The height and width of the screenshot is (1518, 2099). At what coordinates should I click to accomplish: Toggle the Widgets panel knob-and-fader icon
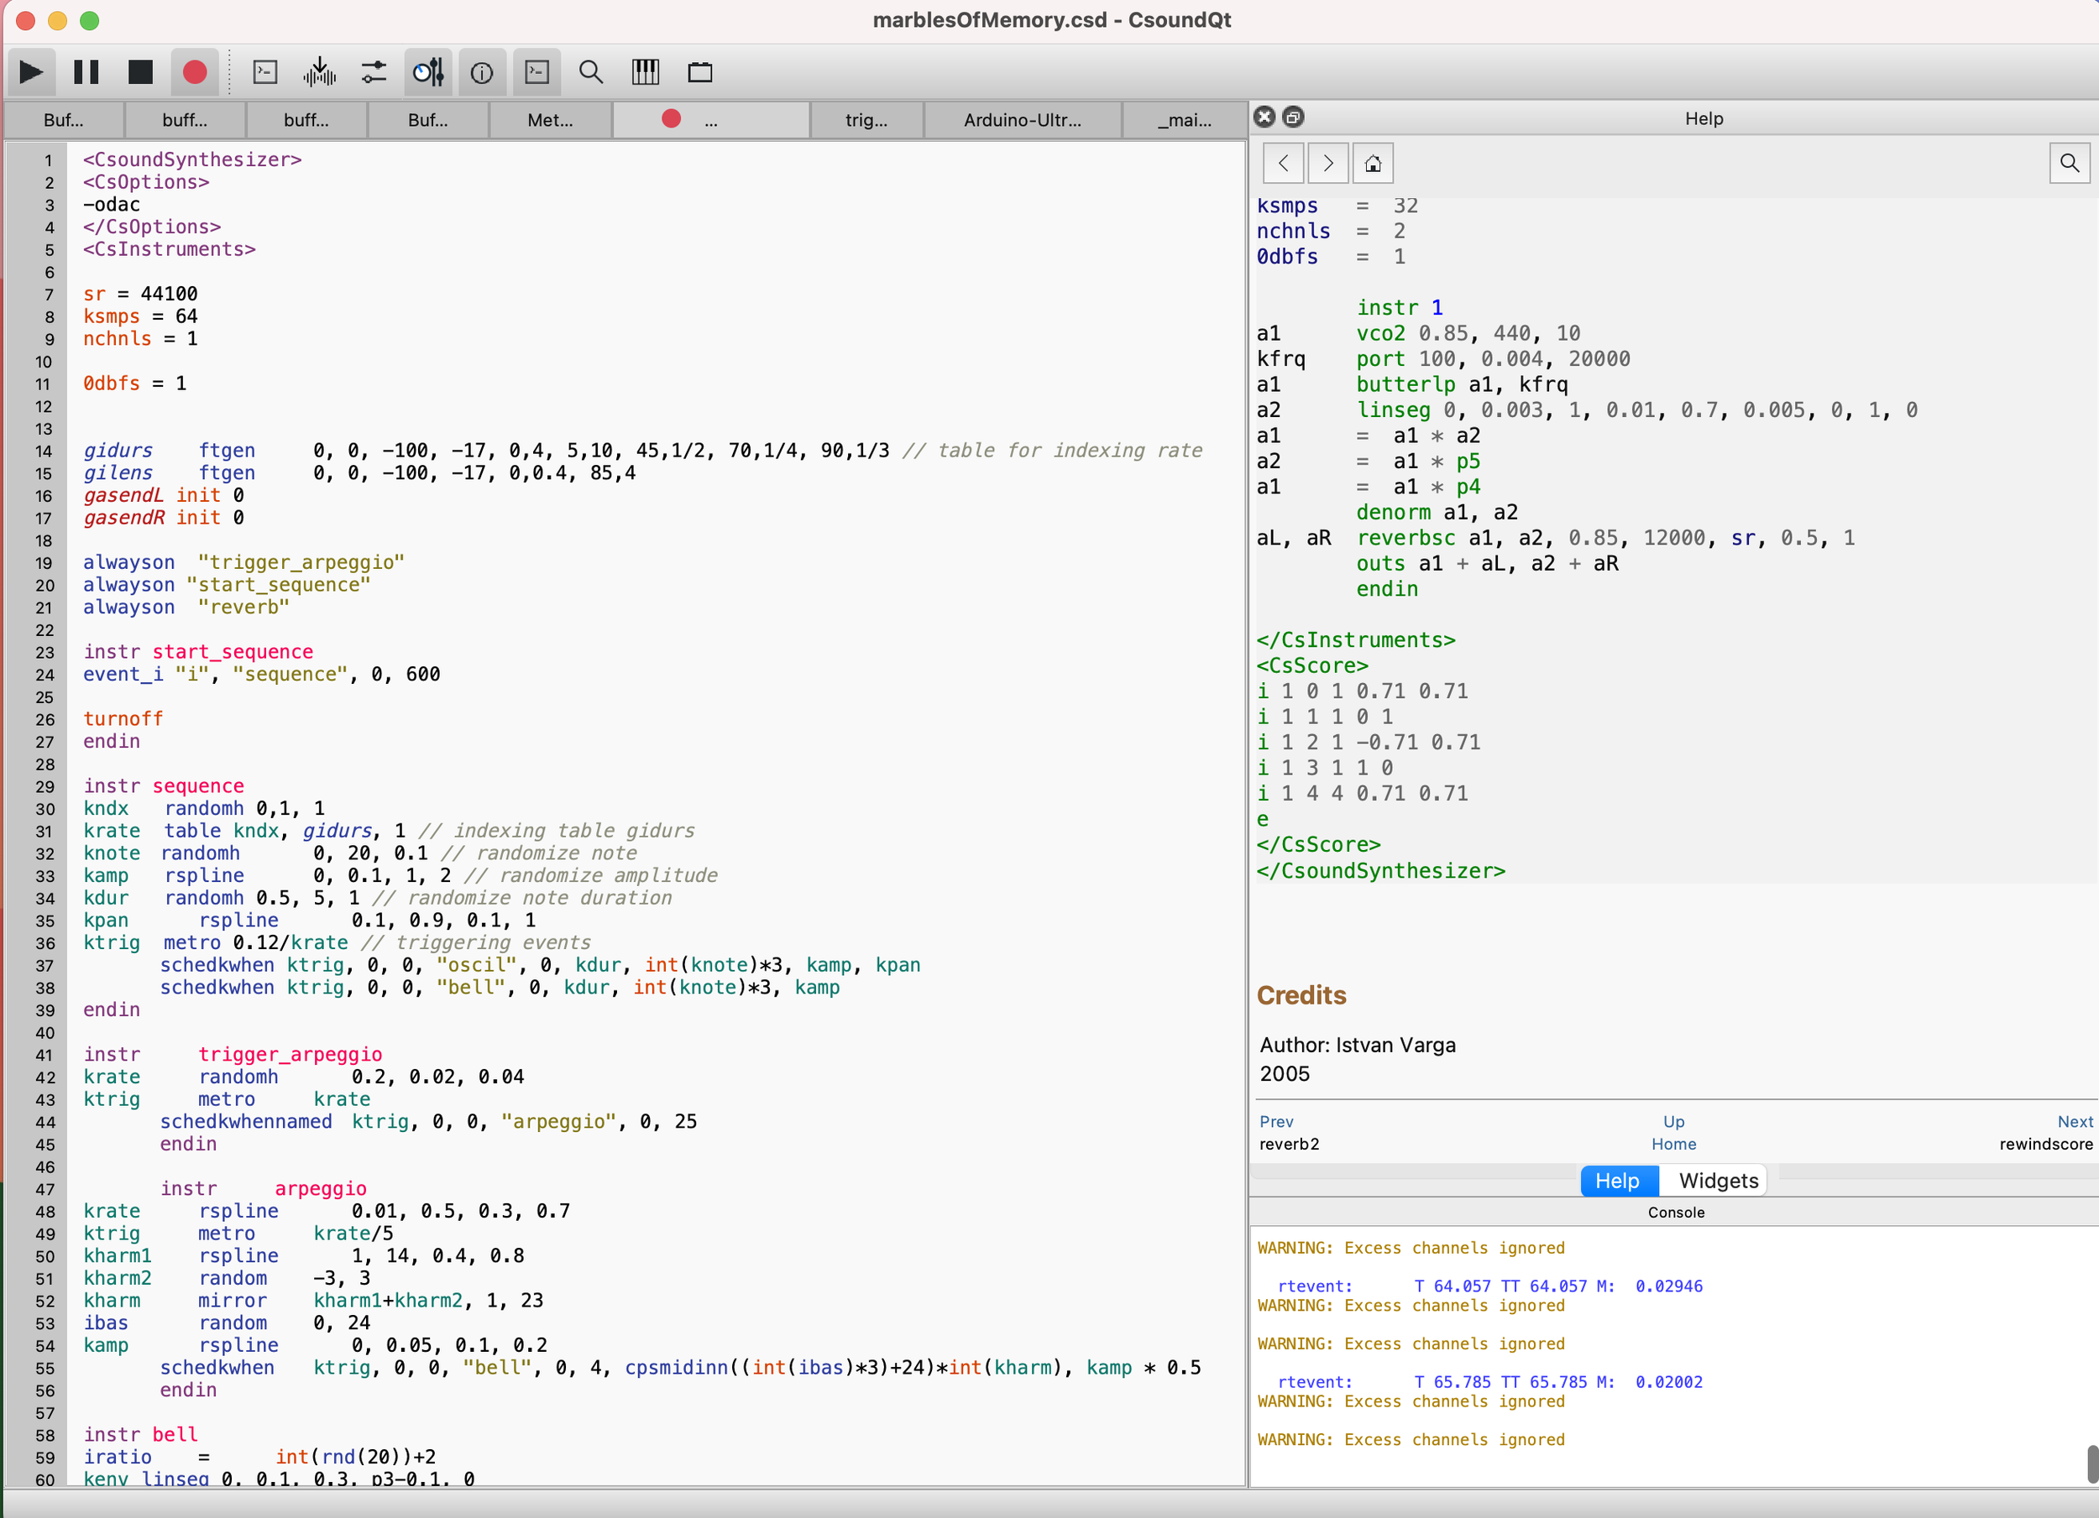click(x=427, y=72)
